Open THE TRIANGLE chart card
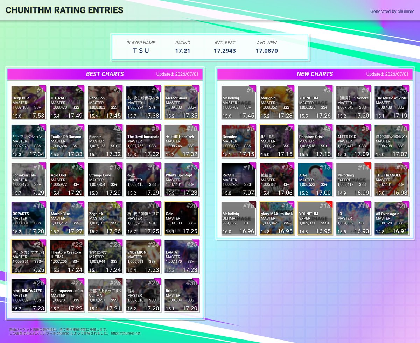 [392, 180]
